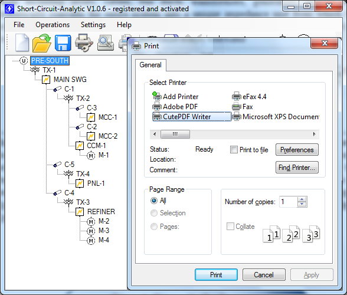Click the printer list left scroll arrow
Viewport: 347px width, 295px height.
pos(155,134)
